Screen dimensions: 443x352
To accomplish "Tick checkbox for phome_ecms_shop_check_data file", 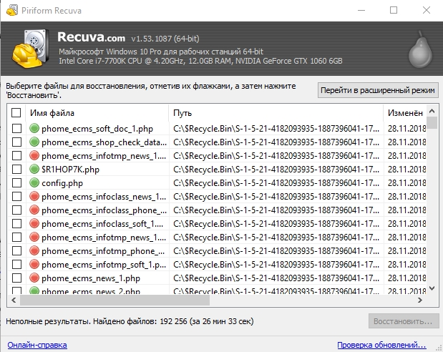I will [x=16, y=142].
